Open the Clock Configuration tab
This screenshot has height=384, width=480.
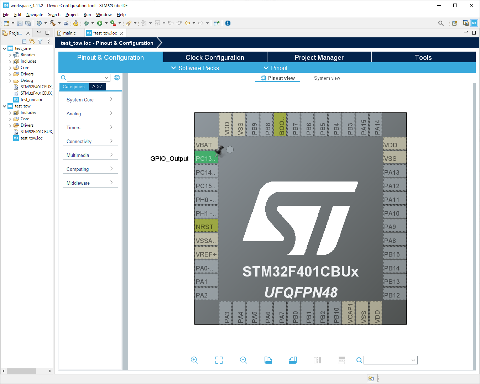tap(215, 57)
